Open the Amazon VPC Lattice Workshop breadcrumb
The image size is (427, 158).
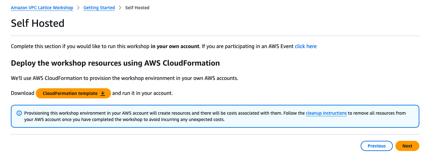click(x=42, y=8)
